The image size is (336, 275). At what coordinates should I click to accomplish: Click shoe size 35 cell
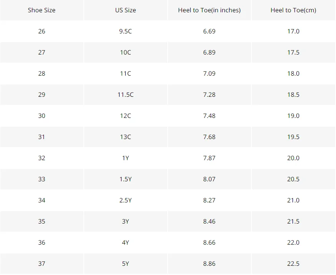42,221
